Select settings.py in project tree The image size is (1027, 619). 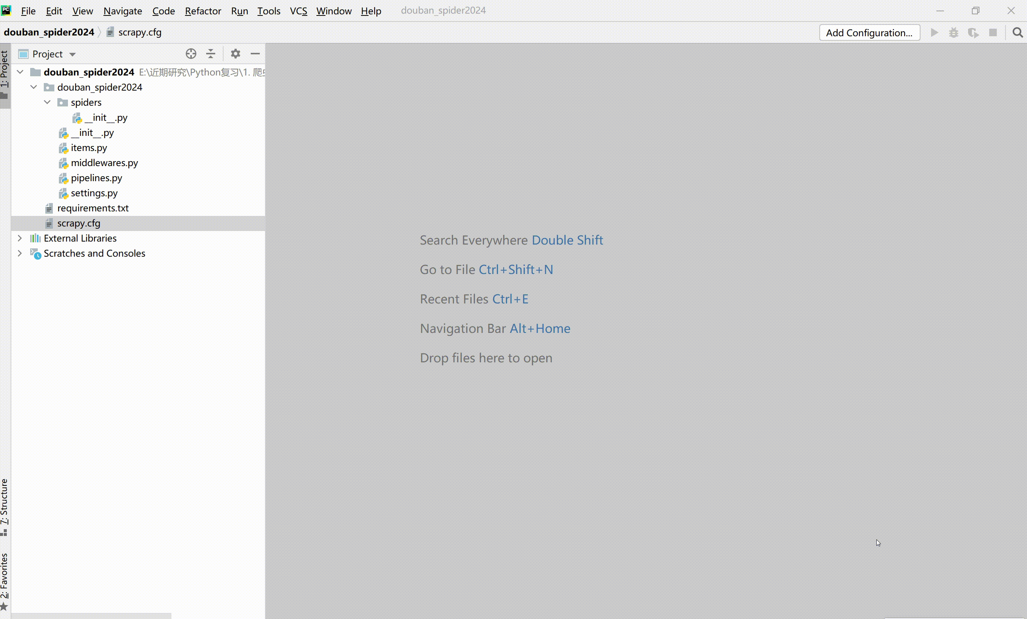94,193
